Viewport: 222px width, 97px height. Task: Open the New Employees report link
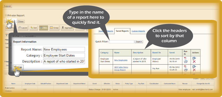point(121,60)
